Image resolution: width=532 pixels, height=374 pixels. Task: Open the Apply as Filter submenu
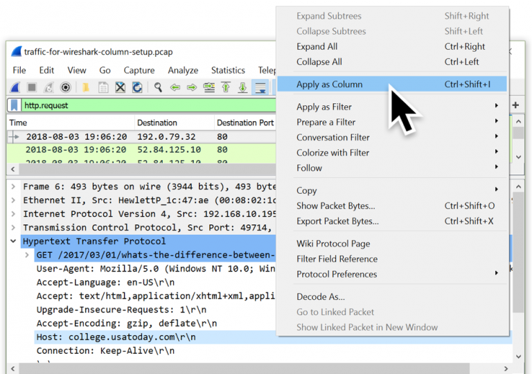tap(324, 107)
